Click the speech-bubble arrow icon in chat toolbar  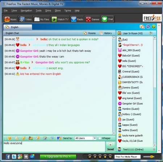point(52,138)
